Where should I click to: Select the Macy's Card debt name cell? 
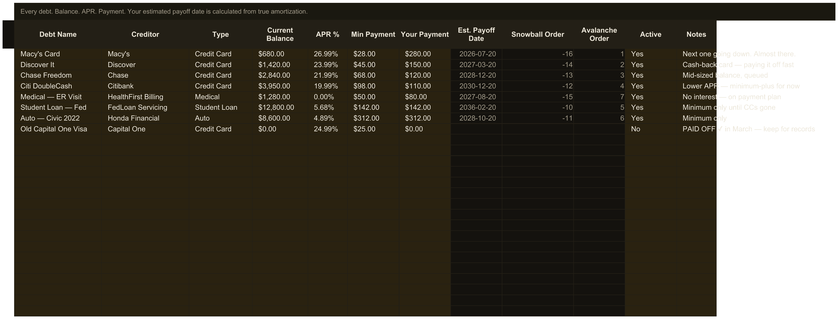click(x=58, y=54)
